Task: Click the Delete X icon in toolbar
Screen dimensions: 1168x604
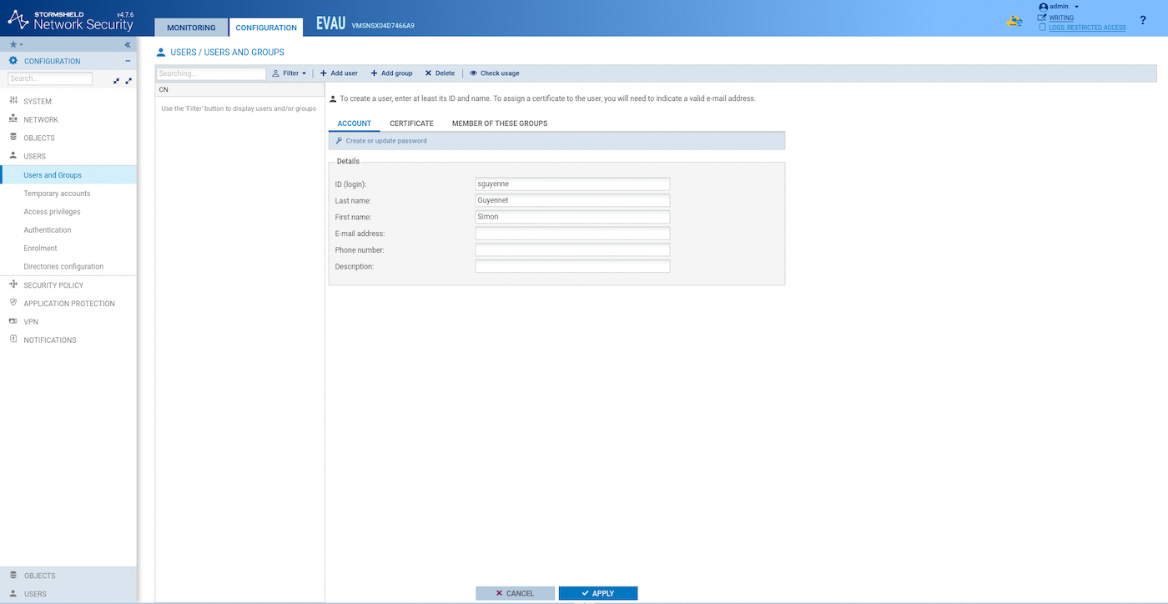Action: 428,73
